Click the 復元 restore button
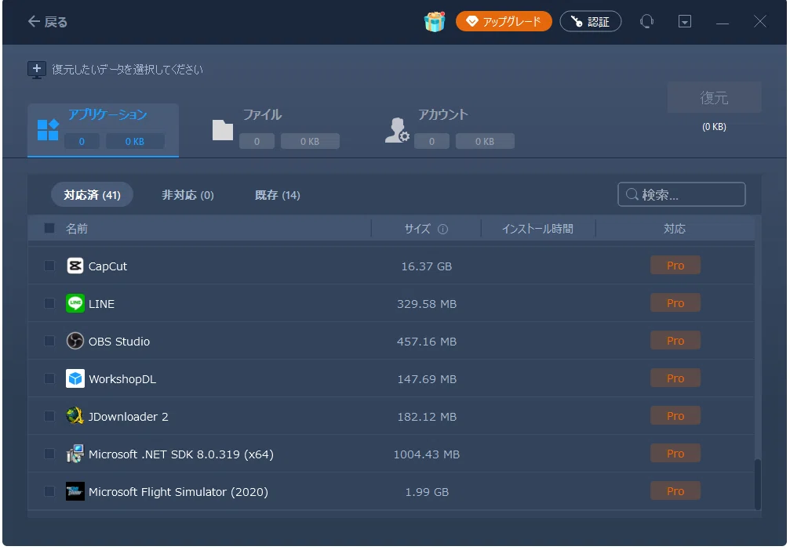The width and height of the screenshot is (790, 550). pyautogui.click(x=714, y=98)
